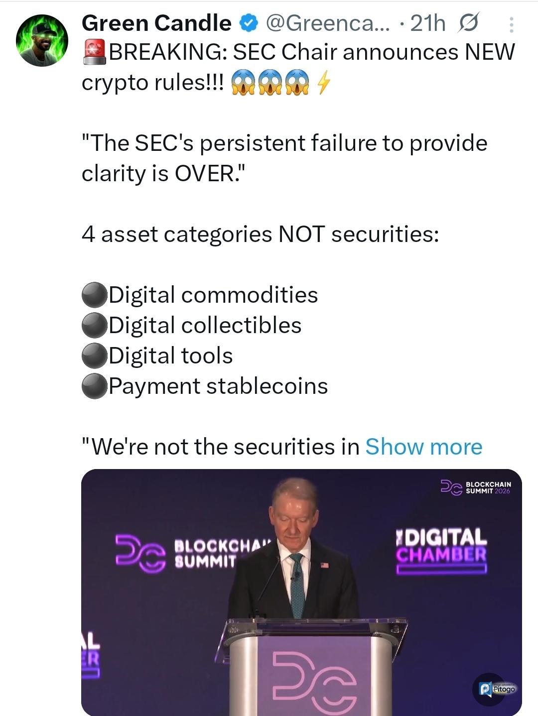
Task: Click the Grok slashed-circle icon
Action: coord(468,23)
